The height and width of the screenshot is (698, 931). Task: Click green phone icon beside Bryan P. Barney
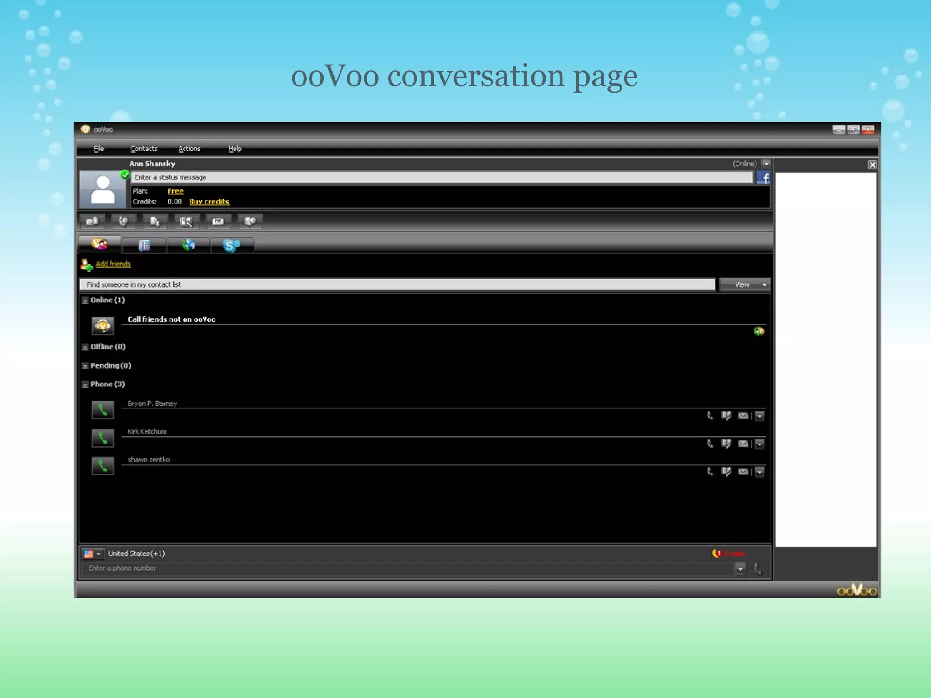(103, 410)
